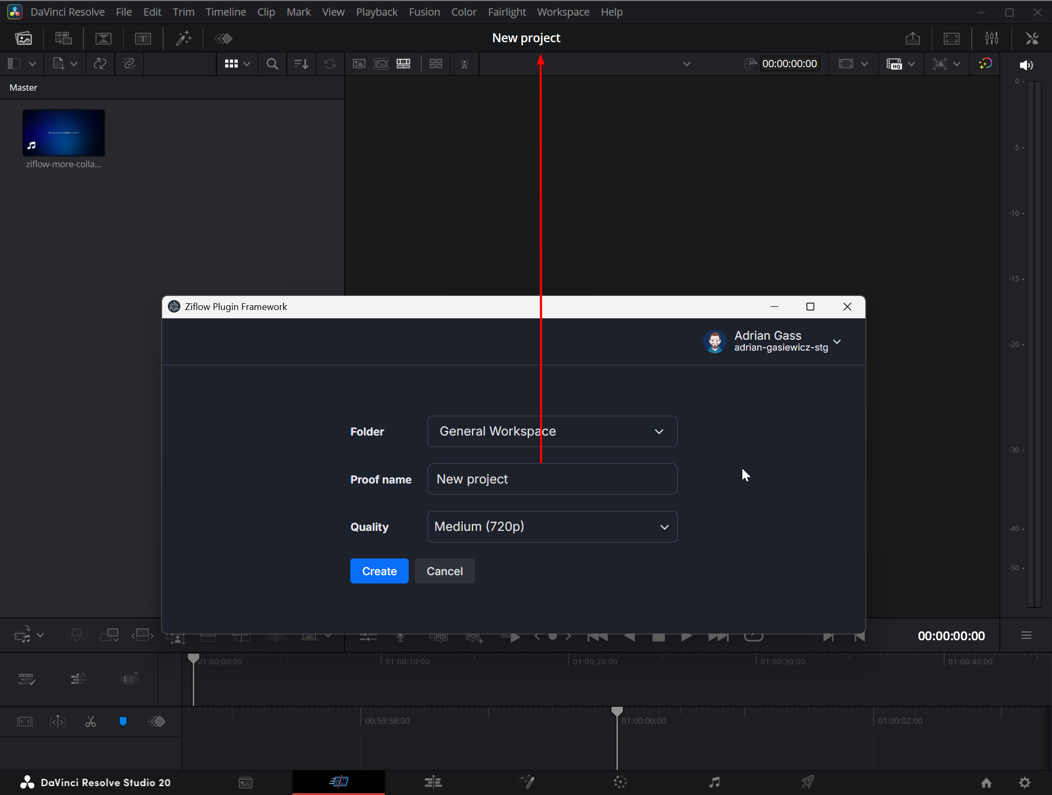
Task: Click the Sync Bin icon
Action: (64, 38)
